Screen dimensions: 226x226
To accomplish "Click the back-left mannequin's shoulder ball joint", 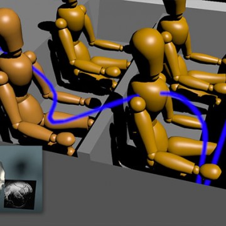I will pos(61,23).
